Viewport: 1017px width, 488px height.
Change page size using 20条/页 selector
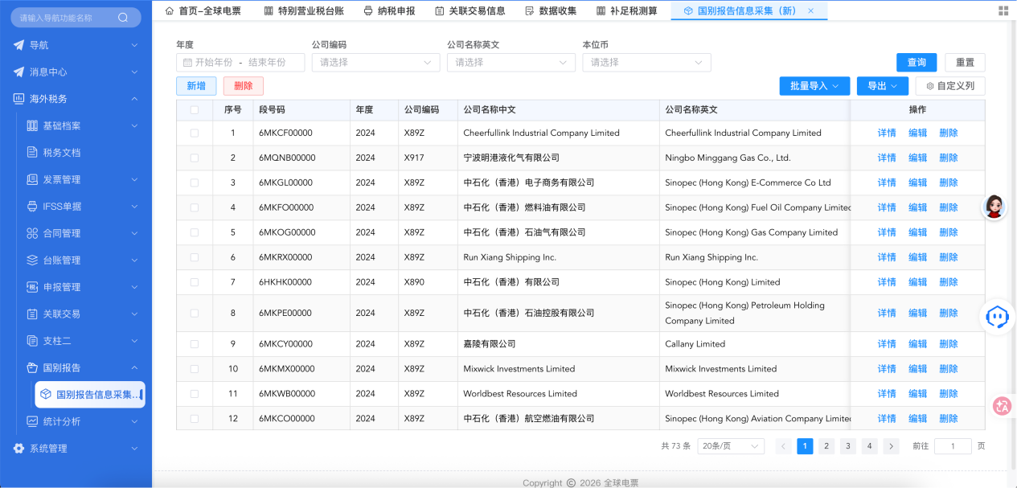pos(730,446)
